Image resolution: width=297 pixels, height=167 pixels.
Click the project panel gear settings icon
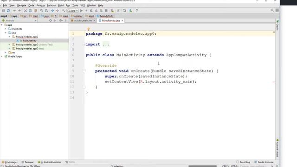pos(61,20)
